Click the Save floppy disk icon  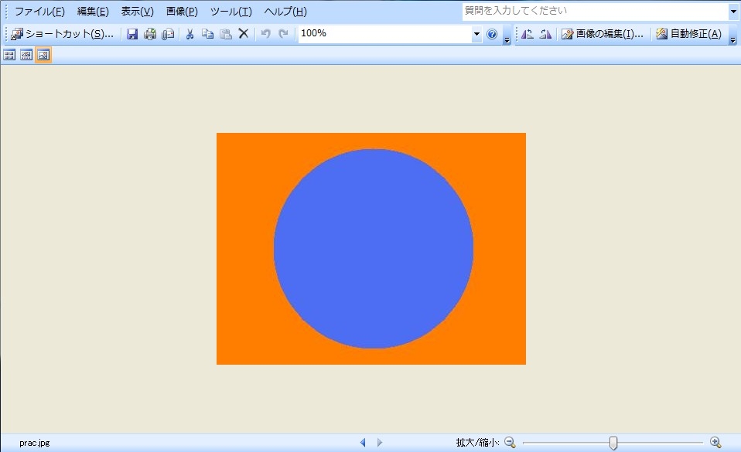click(132, 34)
